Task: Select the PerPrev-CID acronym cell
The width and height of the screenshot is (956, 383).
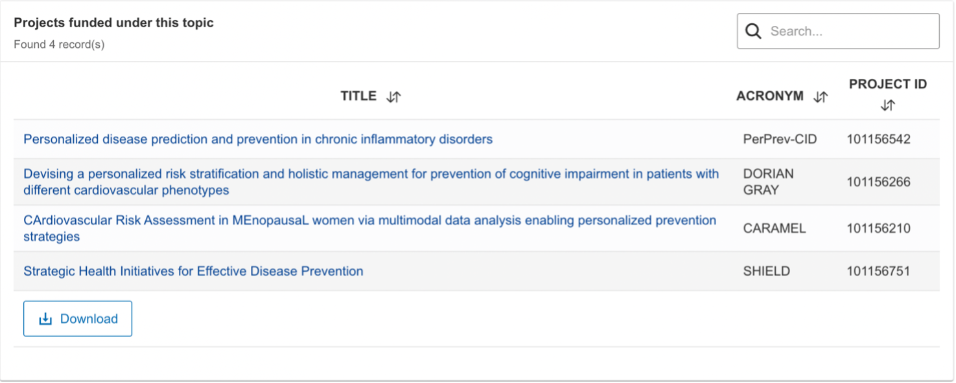Action: [x=780, y=139]
